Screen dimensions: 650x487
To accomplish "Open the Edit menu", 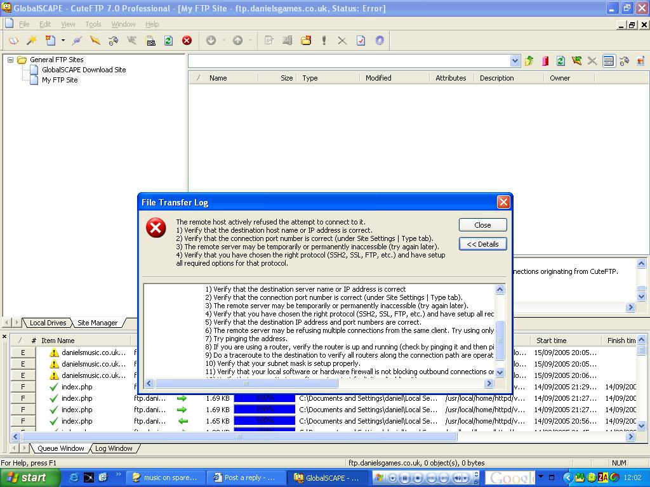I will click(45, 25).
